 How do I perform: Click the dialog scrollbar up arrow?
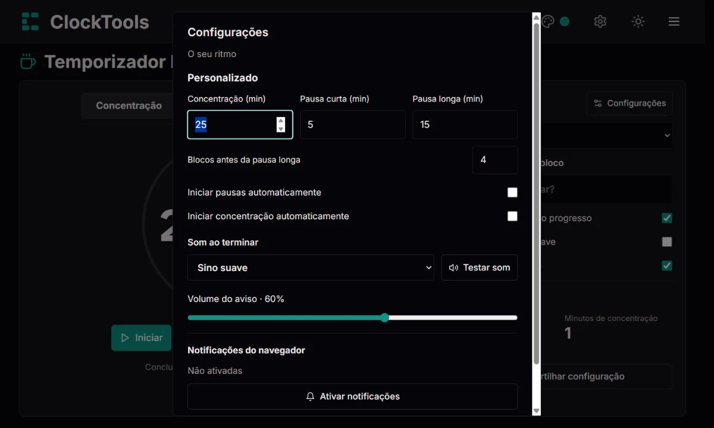coord(536,18)
